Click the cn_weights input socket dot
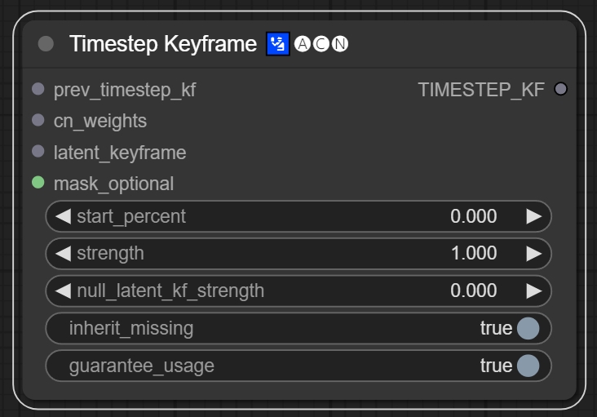Image resolution: width=597 pixels, height=417 pixels. click(x=38, y=121)
